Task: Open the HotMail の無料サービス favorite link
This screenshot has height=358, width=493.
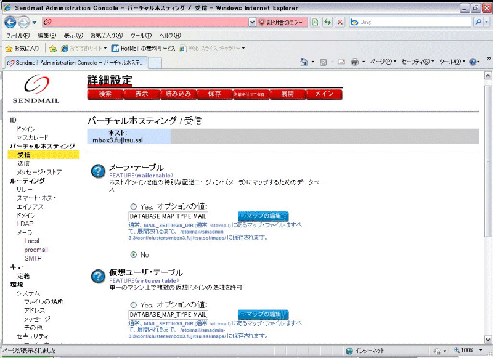Action: pyautogui.click(x=144, y=49)
